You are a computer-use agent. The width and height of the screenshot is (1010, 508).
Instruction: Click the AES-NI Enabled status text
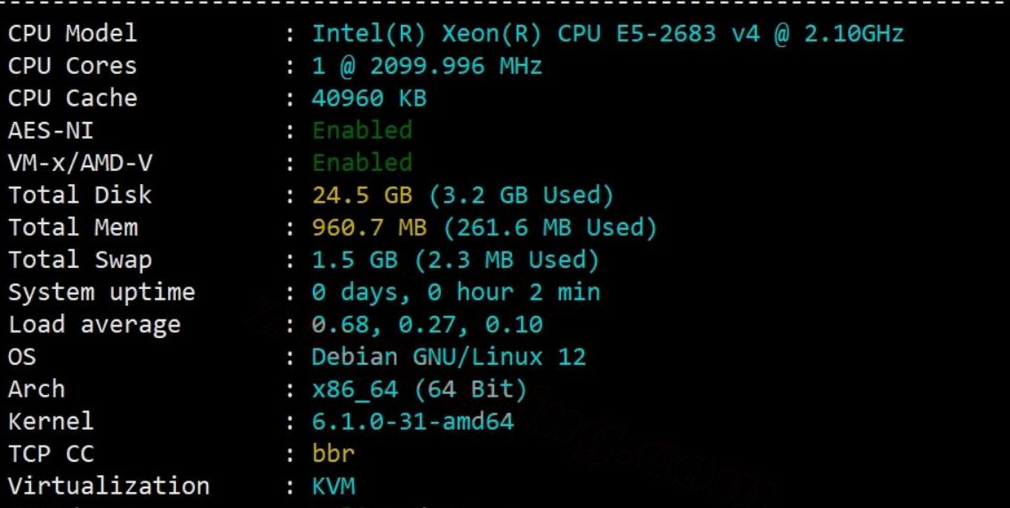pyautogui.click(x=362, y=131)
